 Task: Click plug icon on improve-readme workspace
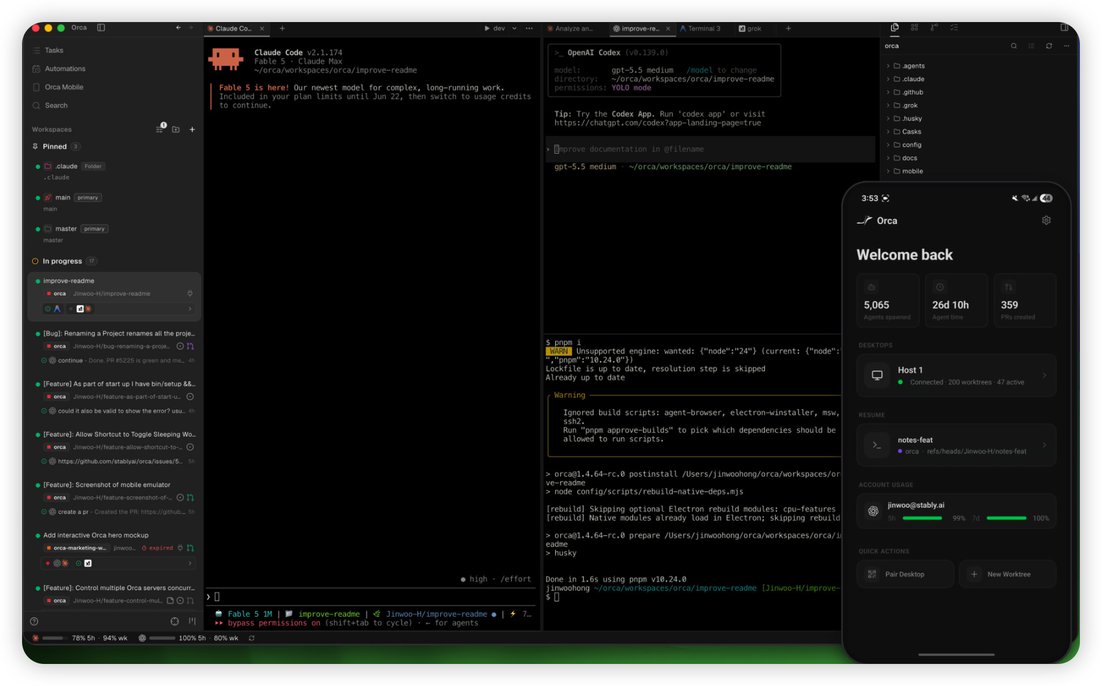(x=190, y=293)
